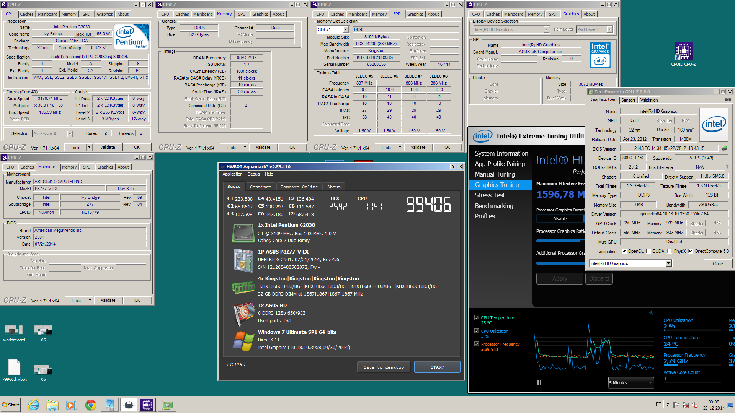Click the GPU-Z screenshot camera icon
The image size is (735, 413).
point(727,99)
